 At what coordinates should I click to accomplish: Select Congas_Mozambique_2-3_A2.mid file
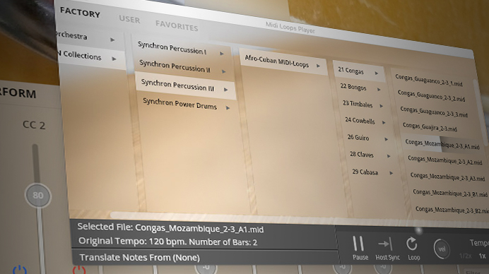[x=445, y=160]
